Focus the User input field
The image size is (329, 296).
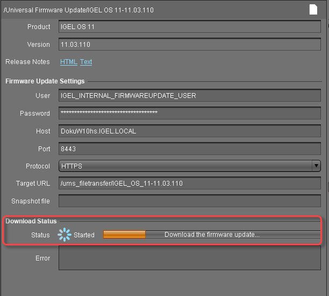[189, 96]
